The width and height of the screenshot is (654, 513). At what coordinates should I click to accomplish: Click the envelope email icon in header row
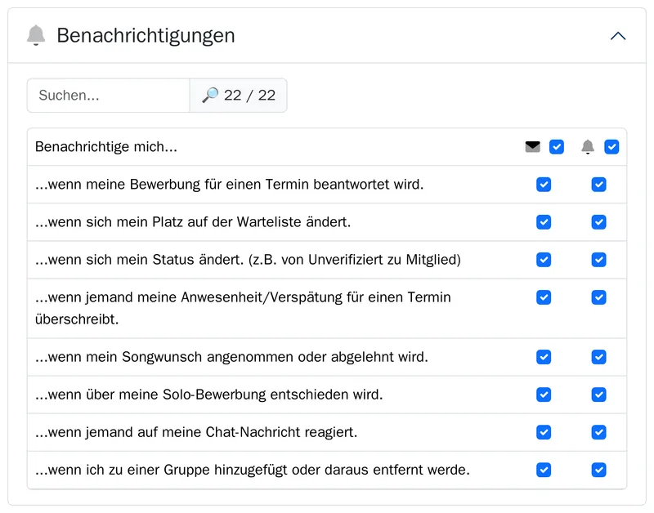(533, 147)
